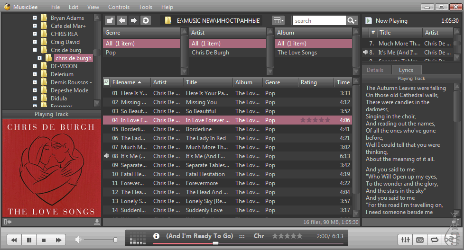Click the Title header in file list
This screenshot has width=464, height=250.
point(208,82)
